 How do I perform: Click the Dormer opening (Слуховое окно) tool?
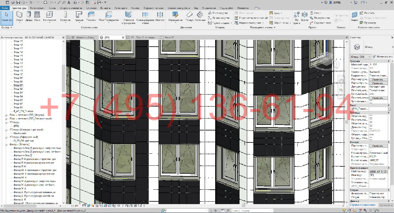point(321,23)
